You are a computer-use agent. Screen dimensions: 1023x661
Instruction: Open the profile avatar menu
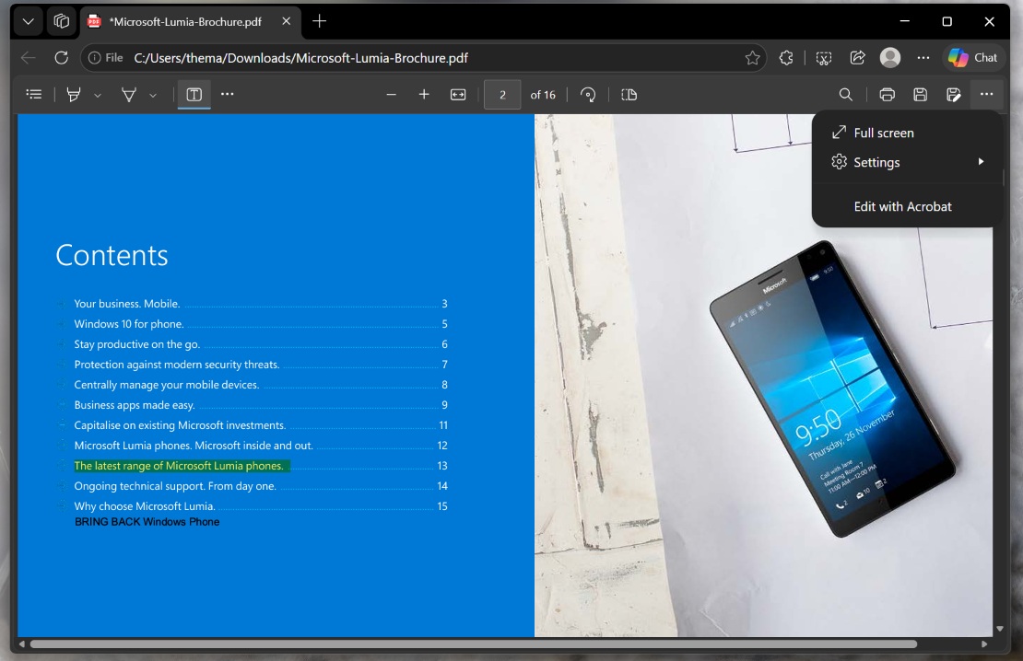[x=890, y=57]
